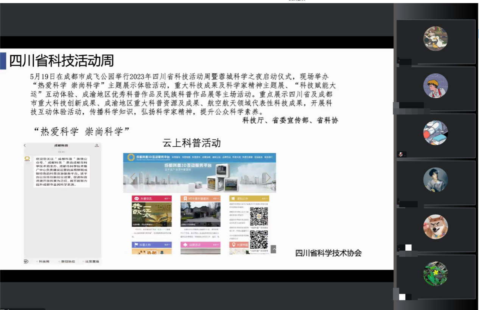Click the pink 品牌活动 section header
This screenshot has width=479, height=310.
click(x=200, y=245)
